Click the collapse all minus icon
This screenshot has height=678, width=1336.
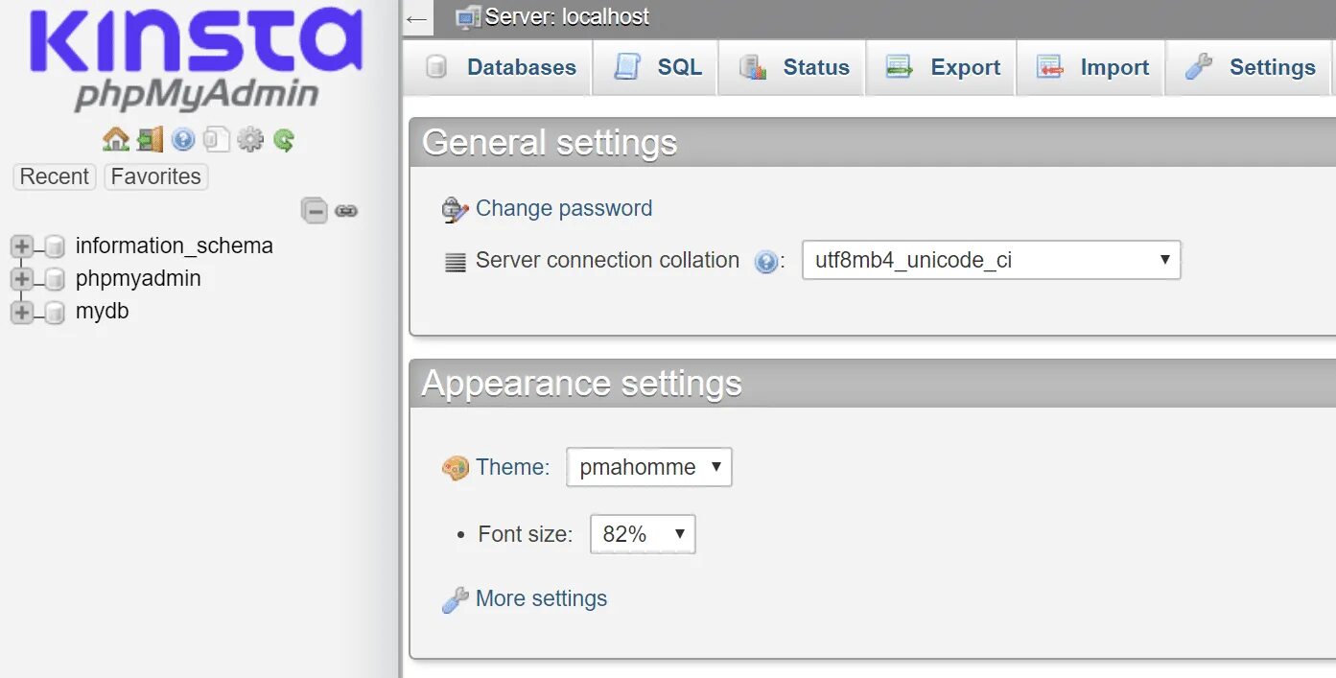click(x=315, y=210)
